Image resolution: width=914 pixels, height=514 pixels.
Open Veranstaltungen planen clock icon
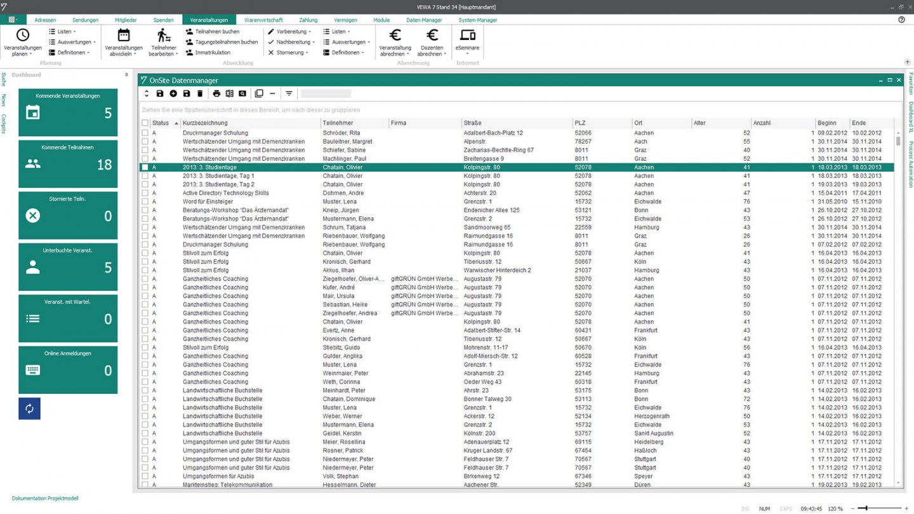[22, 35]
